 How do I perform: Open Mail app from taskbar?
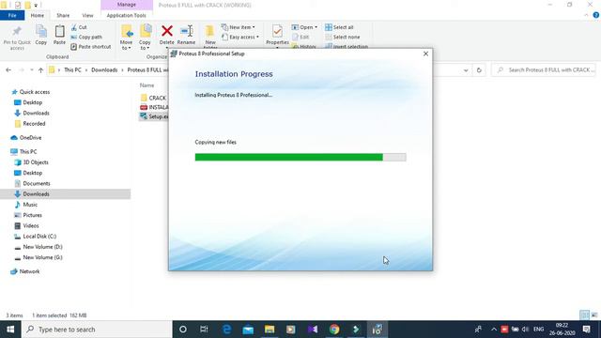click(248, 330)
